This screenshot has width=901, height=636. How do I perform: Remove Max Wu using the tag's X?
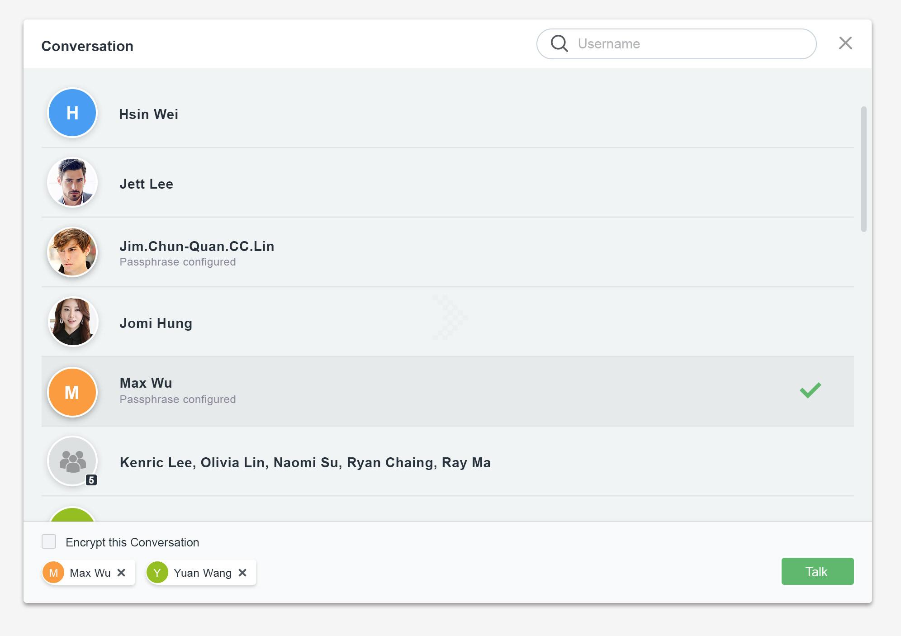coord(121,572)
